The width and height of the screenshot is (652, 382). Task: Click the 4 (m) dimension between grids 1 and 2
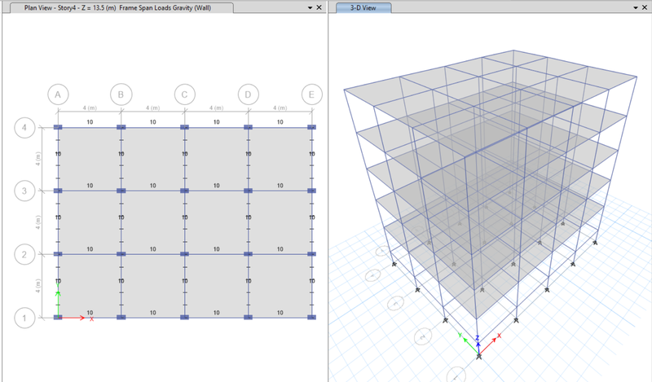coord(37,286)
